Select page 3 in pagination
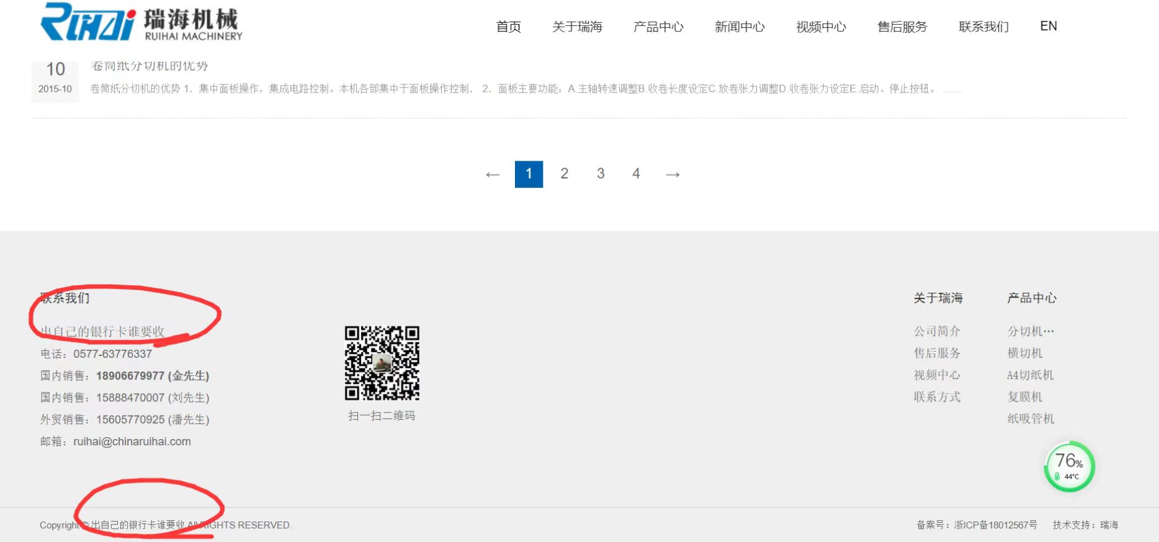The height and width of the screenshot is (542, 1159). pyautogui.click(x=600, y=174)
